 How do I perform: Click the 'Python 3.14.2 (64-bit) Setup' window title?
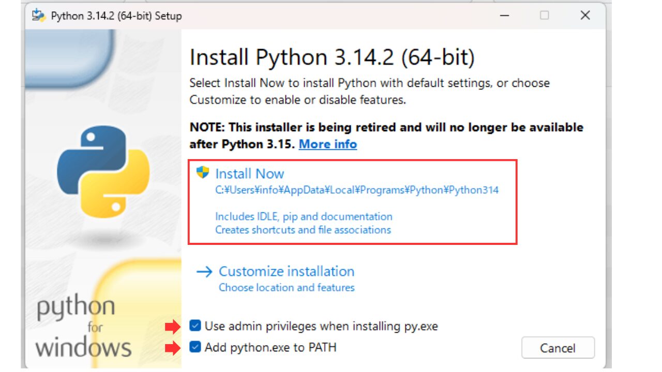(116, 16)
